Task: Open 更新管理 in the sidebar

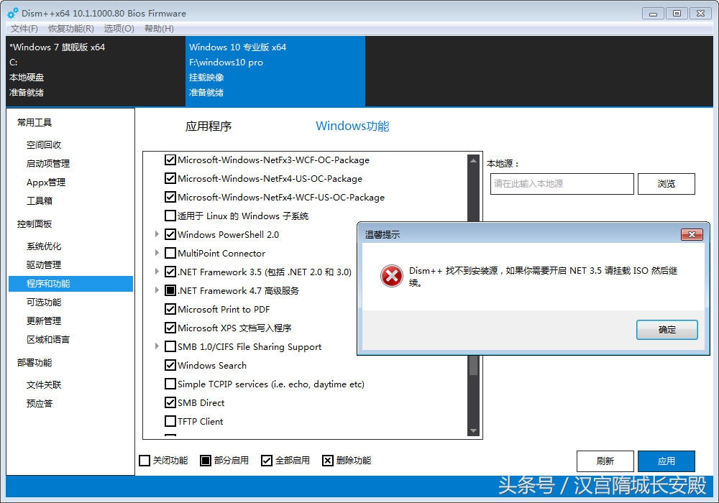Action: (x=44, y=320)
